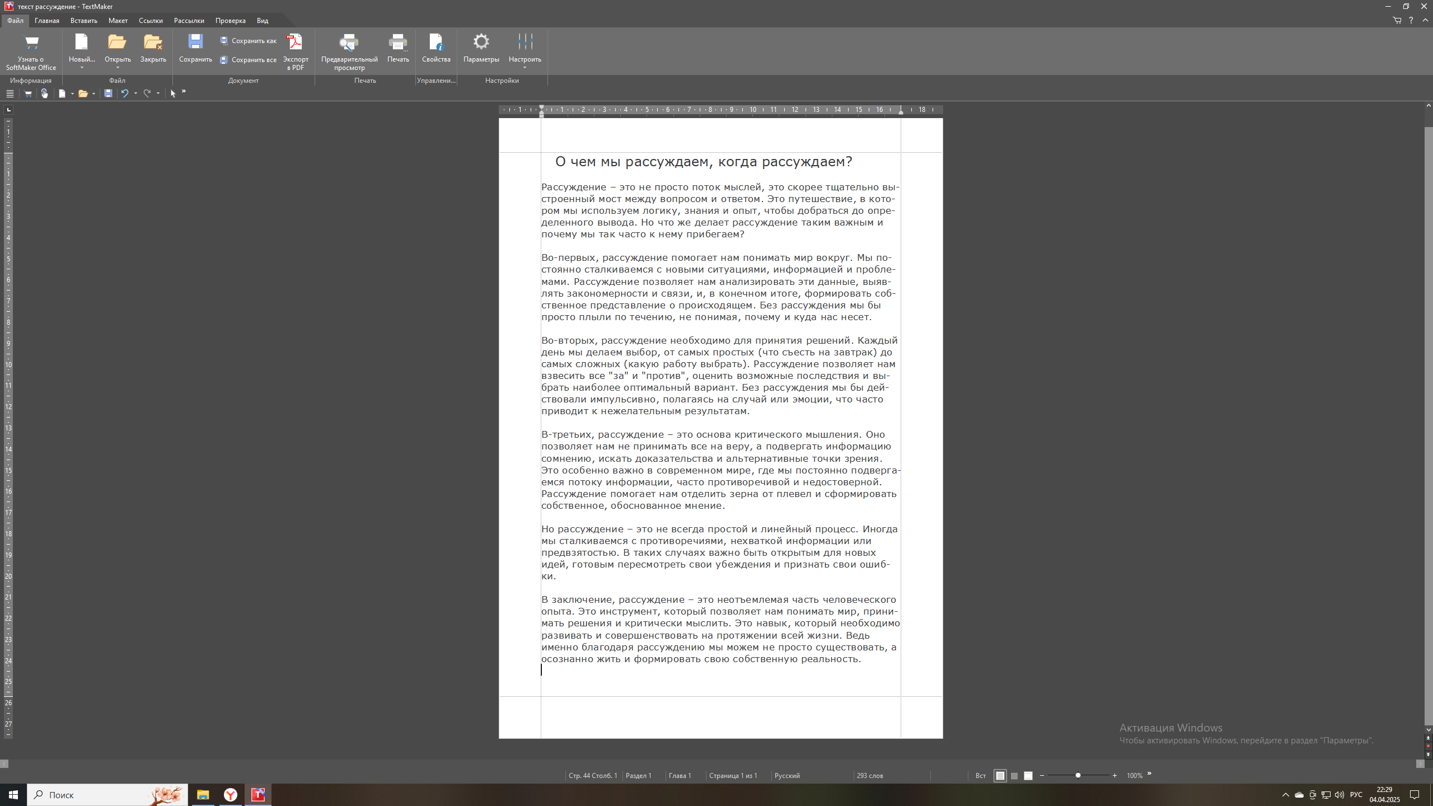
Task: Click touch mode hand icon in quick toolbar
Action: [x=45, y=93]
